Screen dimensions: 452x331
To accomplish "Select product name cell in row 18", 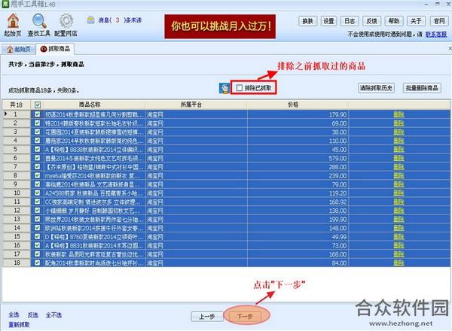I will 94,263.
